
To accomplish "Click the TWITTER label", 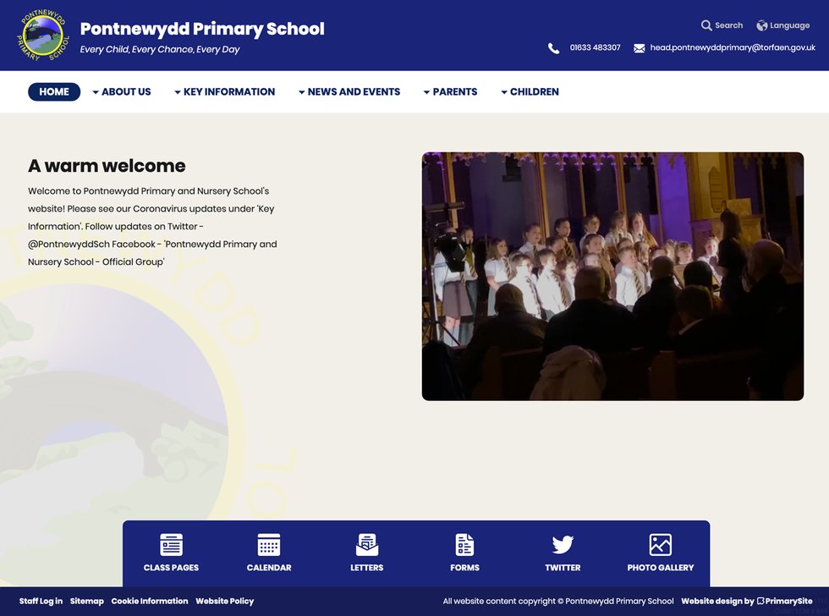I will coord(563,568).
